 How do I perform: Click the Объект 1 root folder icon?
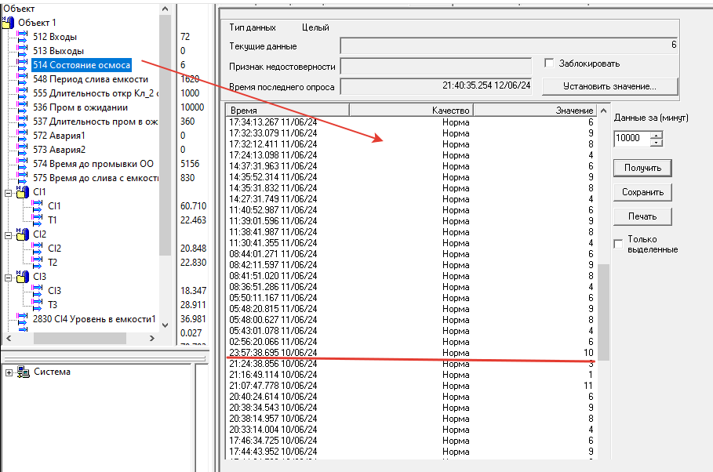point(9,23)
